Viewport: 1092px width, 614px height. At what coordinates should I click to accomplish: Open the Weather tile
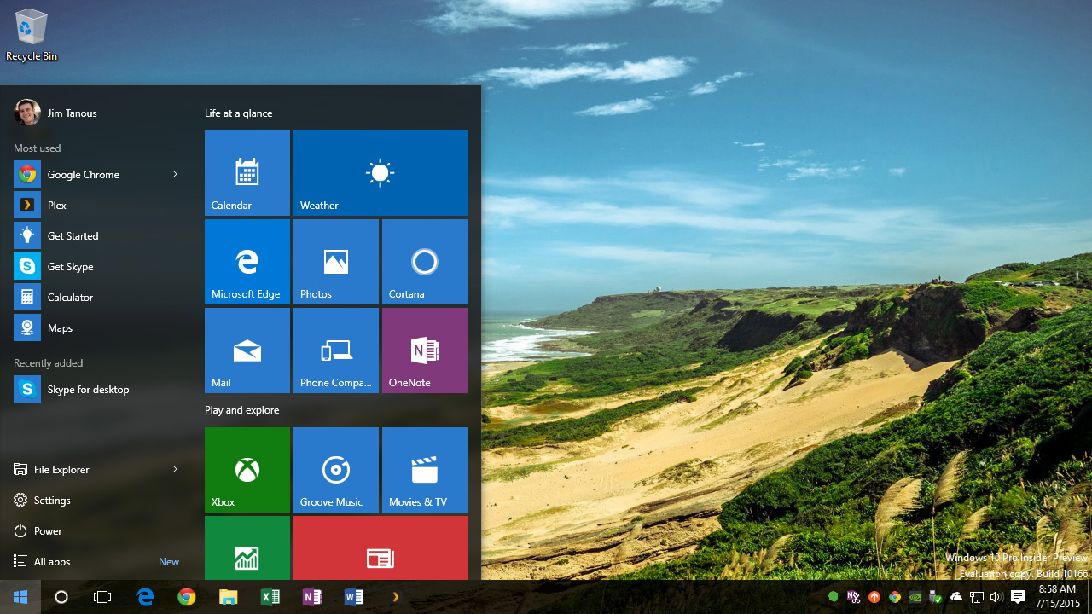380,173
